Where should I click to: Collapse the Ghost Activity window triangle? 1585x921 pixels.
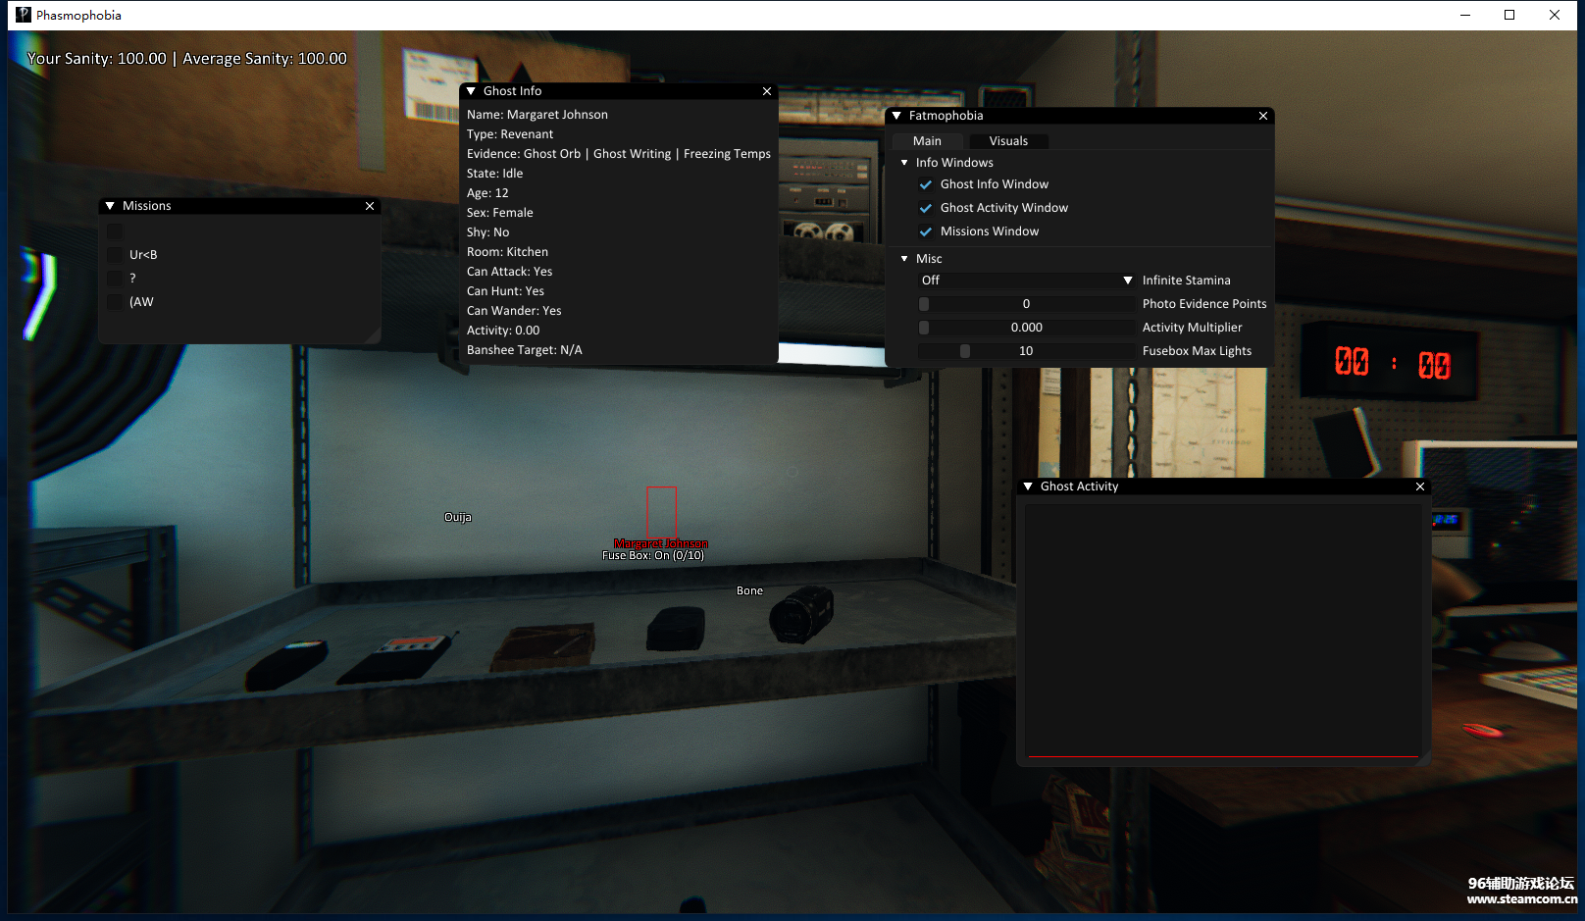coord(1028,486)
